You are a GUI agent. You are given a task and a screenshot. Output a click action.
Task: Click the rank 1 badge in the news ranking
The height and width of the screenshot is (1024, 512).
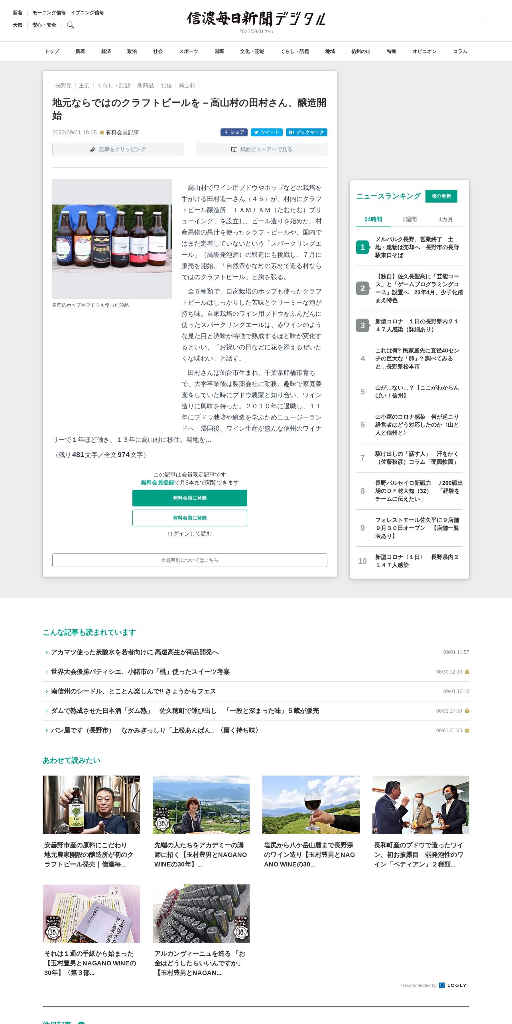[x=362, y=247]
